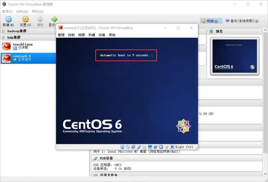The width and height of the screenshot is (268, 182).
Task: Select the teachlinux VM in the list
Action: pos(28,46)
